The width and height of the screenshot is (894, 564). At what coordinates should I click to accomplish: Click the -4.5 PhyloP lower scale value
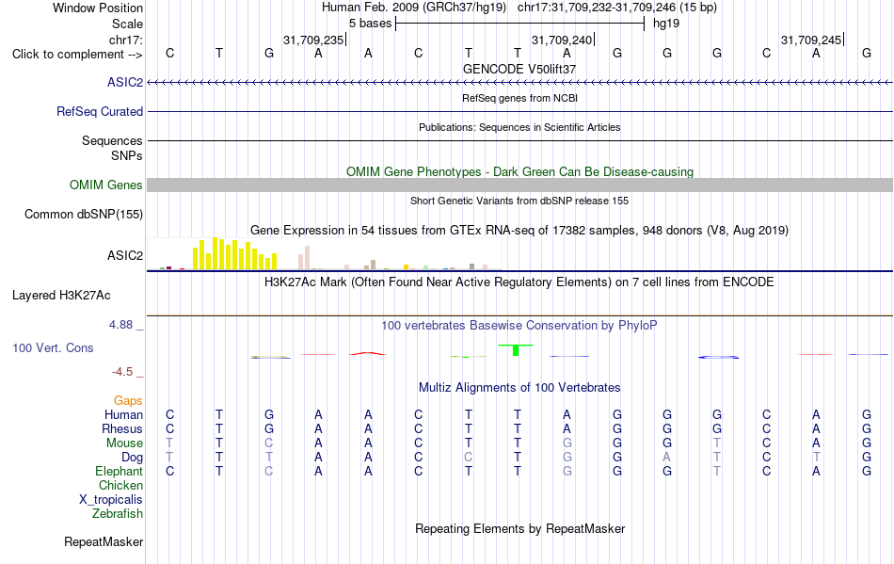(x=122, y=372)
